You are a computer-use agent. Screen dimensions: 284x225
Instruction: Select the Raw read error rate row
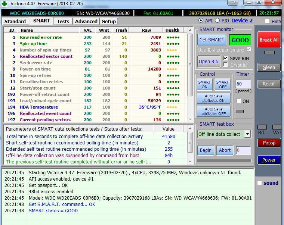tap(95, 37)
